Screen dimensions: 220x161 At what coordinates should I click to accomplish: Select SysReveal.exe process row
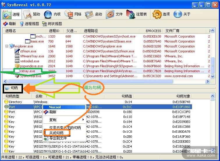107,76
